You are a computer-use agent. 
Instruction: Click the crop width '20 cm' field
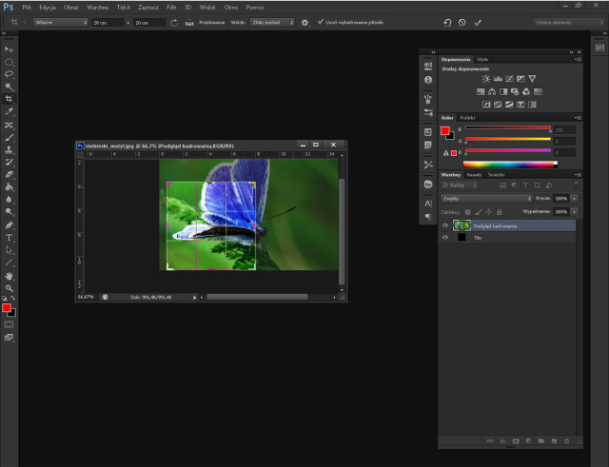[x=108, y=23]
